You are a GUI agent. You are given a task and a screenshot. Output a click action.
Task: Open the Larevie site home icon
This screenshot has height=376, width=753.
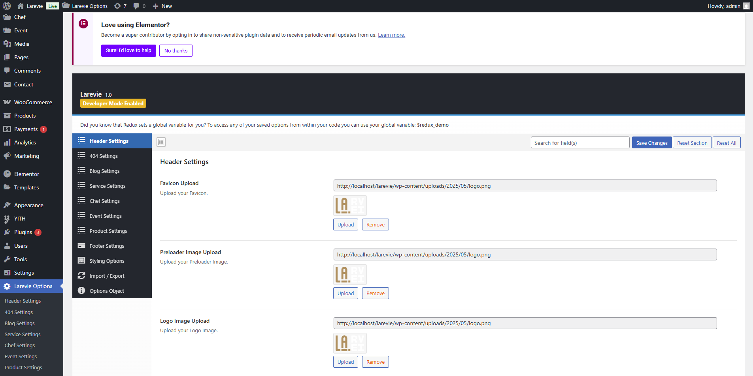21,6
